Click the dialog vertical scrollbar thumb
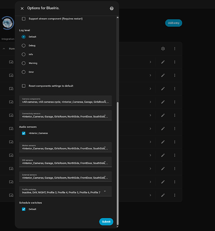This screenshot has height=231, width=215. coord(117,163)
